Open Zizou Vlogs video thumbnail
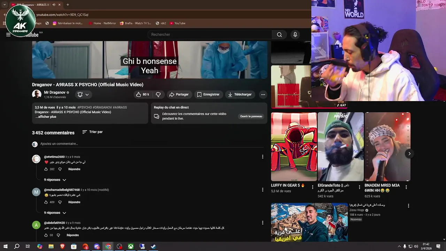This screenshot has width=446, height=251. click(x=309, y=222)
